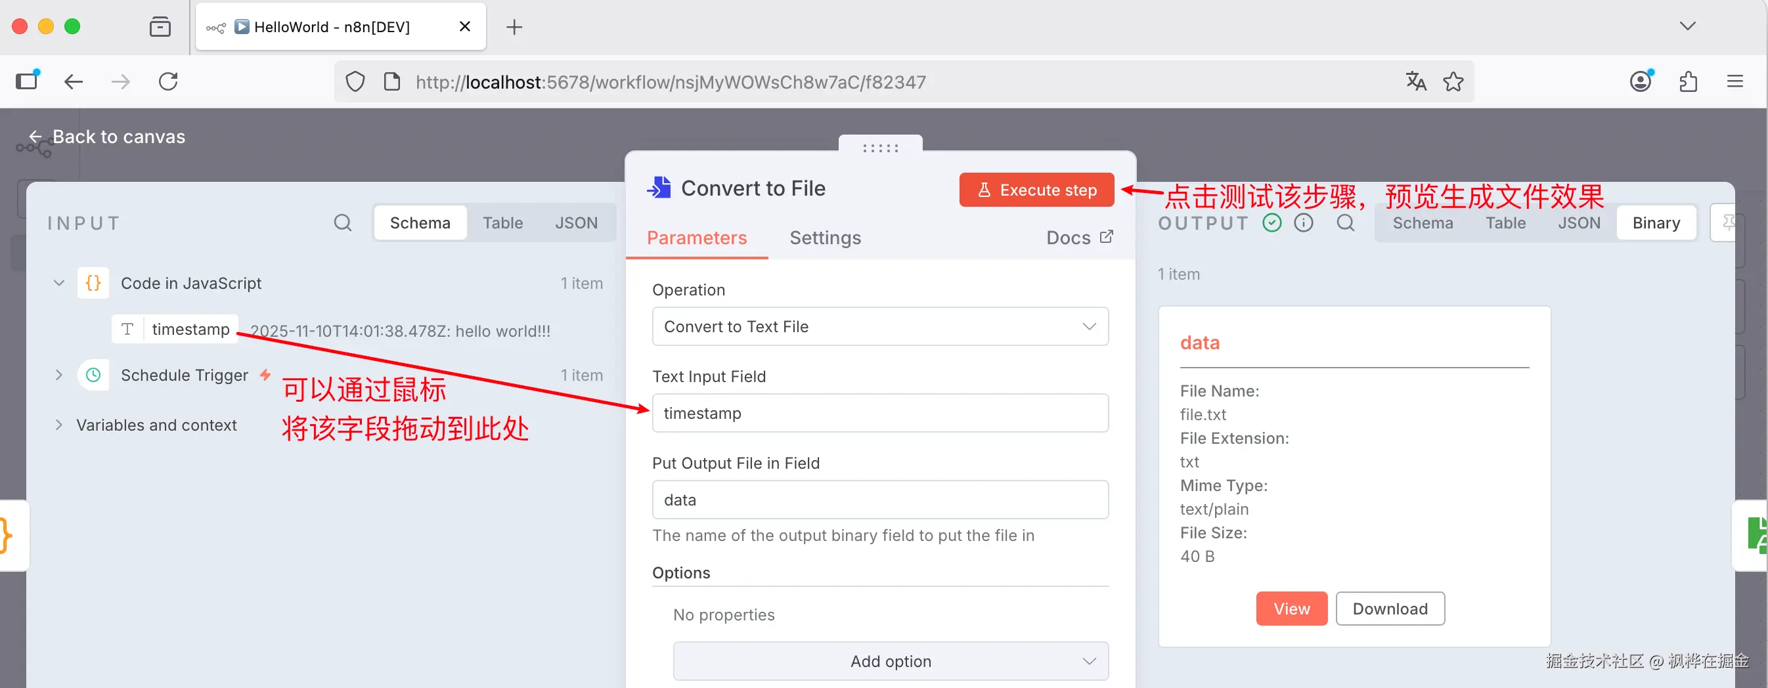This screenshot has width=1768, height=688.
Task: Select the output Binary tab
Action: click(1656, 223)
